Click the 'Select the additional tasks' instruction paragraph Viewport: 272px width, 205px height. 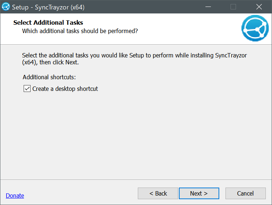pyautogui.click(x=135, y=59)
